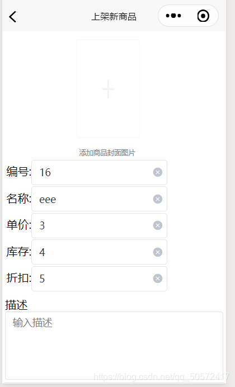Clear the 单价 field with its X icon
The width and height of the screenshot is (235, 387).
(x=157, y=225)
